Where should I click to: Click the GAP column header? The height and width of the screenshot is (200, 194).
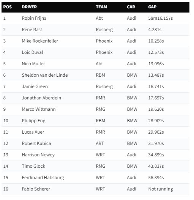click(x=152, y=7)
